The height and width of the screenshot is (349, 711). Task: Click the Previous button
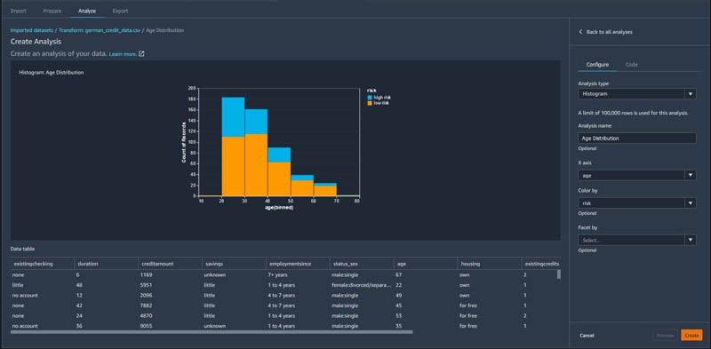665,336
